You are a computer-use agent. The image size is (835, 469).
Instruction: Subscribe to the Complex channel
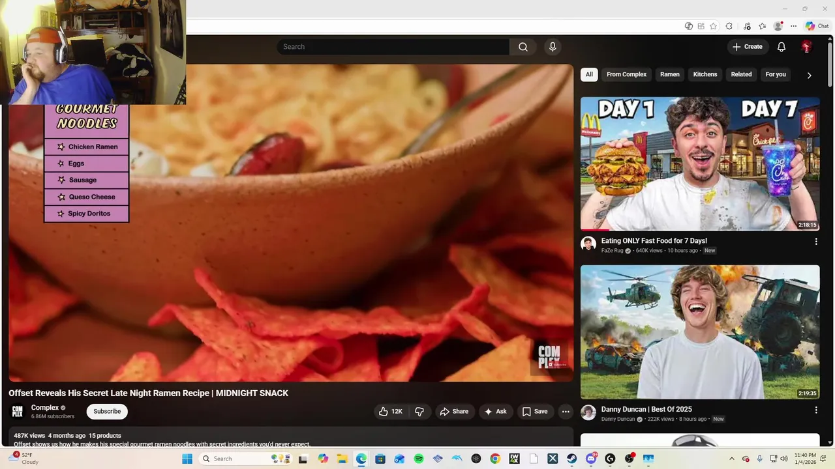coord(107,412)
